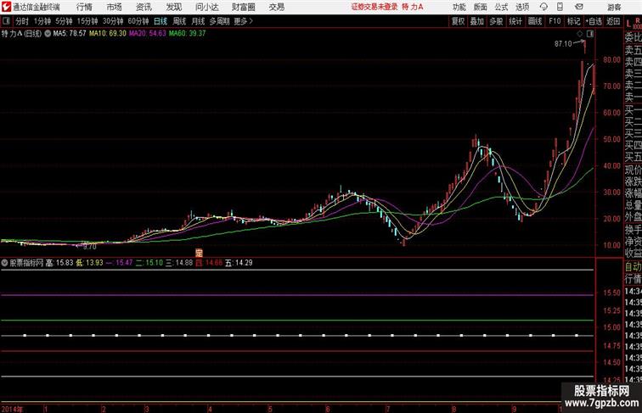Expand the 股票指标网 indicator settings icon

[4, 263]
